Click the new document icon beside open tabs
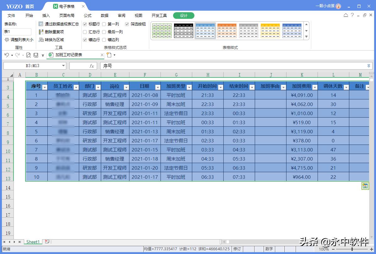 click(108, 55)
